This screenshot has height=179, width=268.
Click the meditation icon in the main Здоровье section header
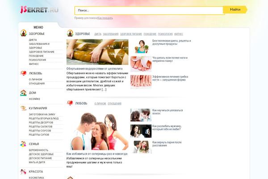point(70,33)
